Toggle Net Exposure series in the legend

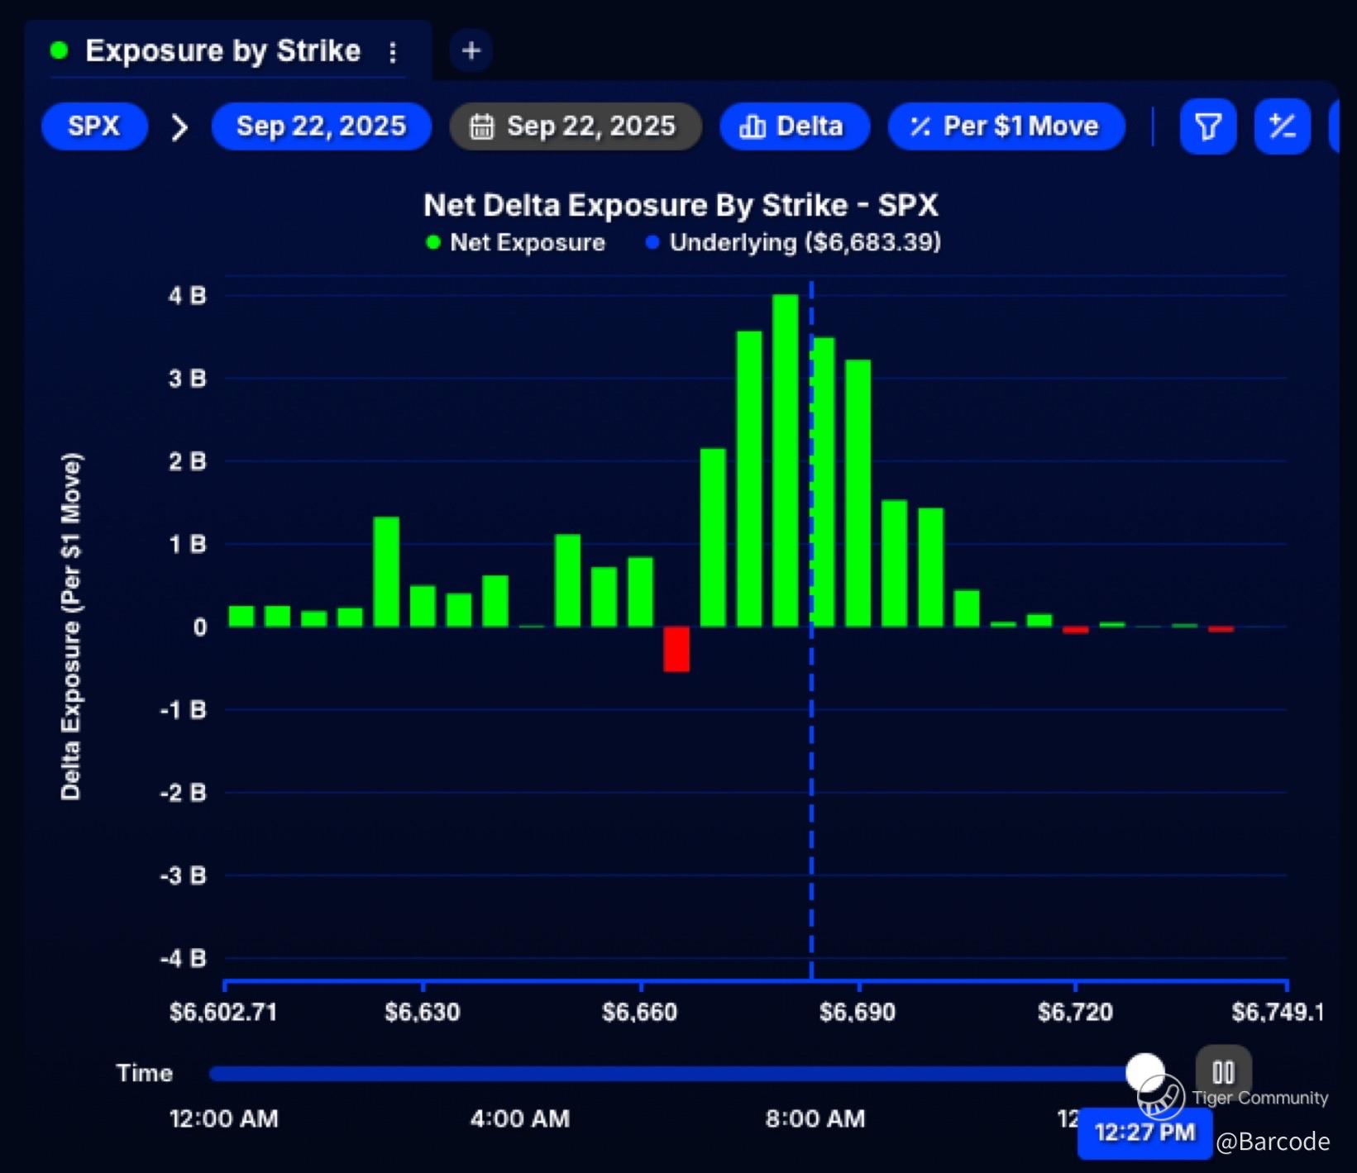515,243
